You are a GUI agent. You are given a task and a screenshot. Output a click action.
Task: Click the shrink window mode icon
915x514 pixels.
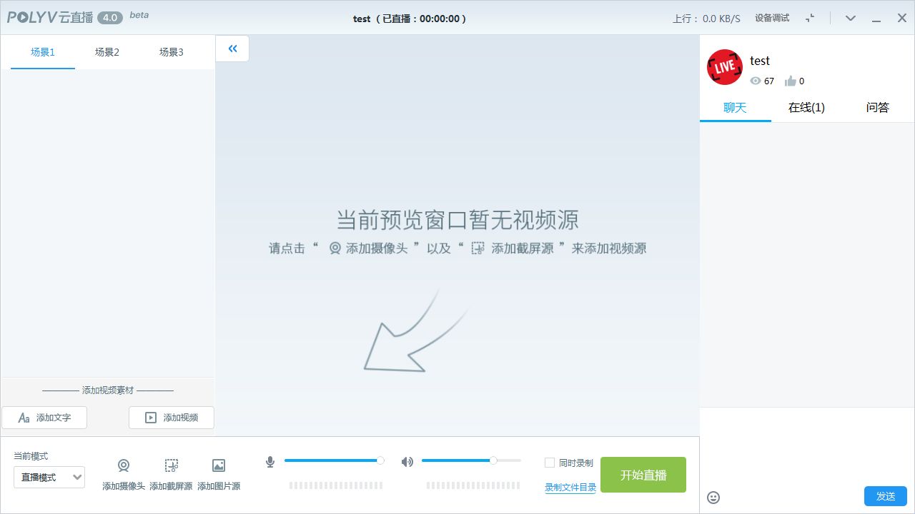click(810, 18)
